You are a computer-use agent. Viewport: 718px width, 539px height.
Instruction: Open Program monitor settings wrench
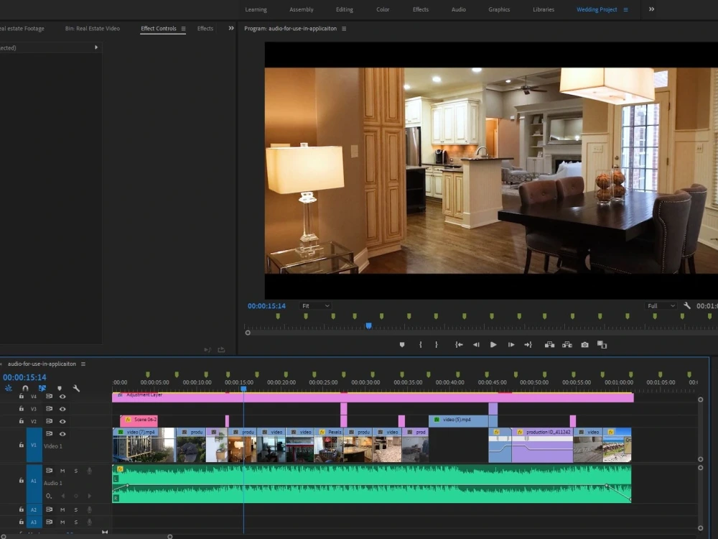[x=687, y=305]
